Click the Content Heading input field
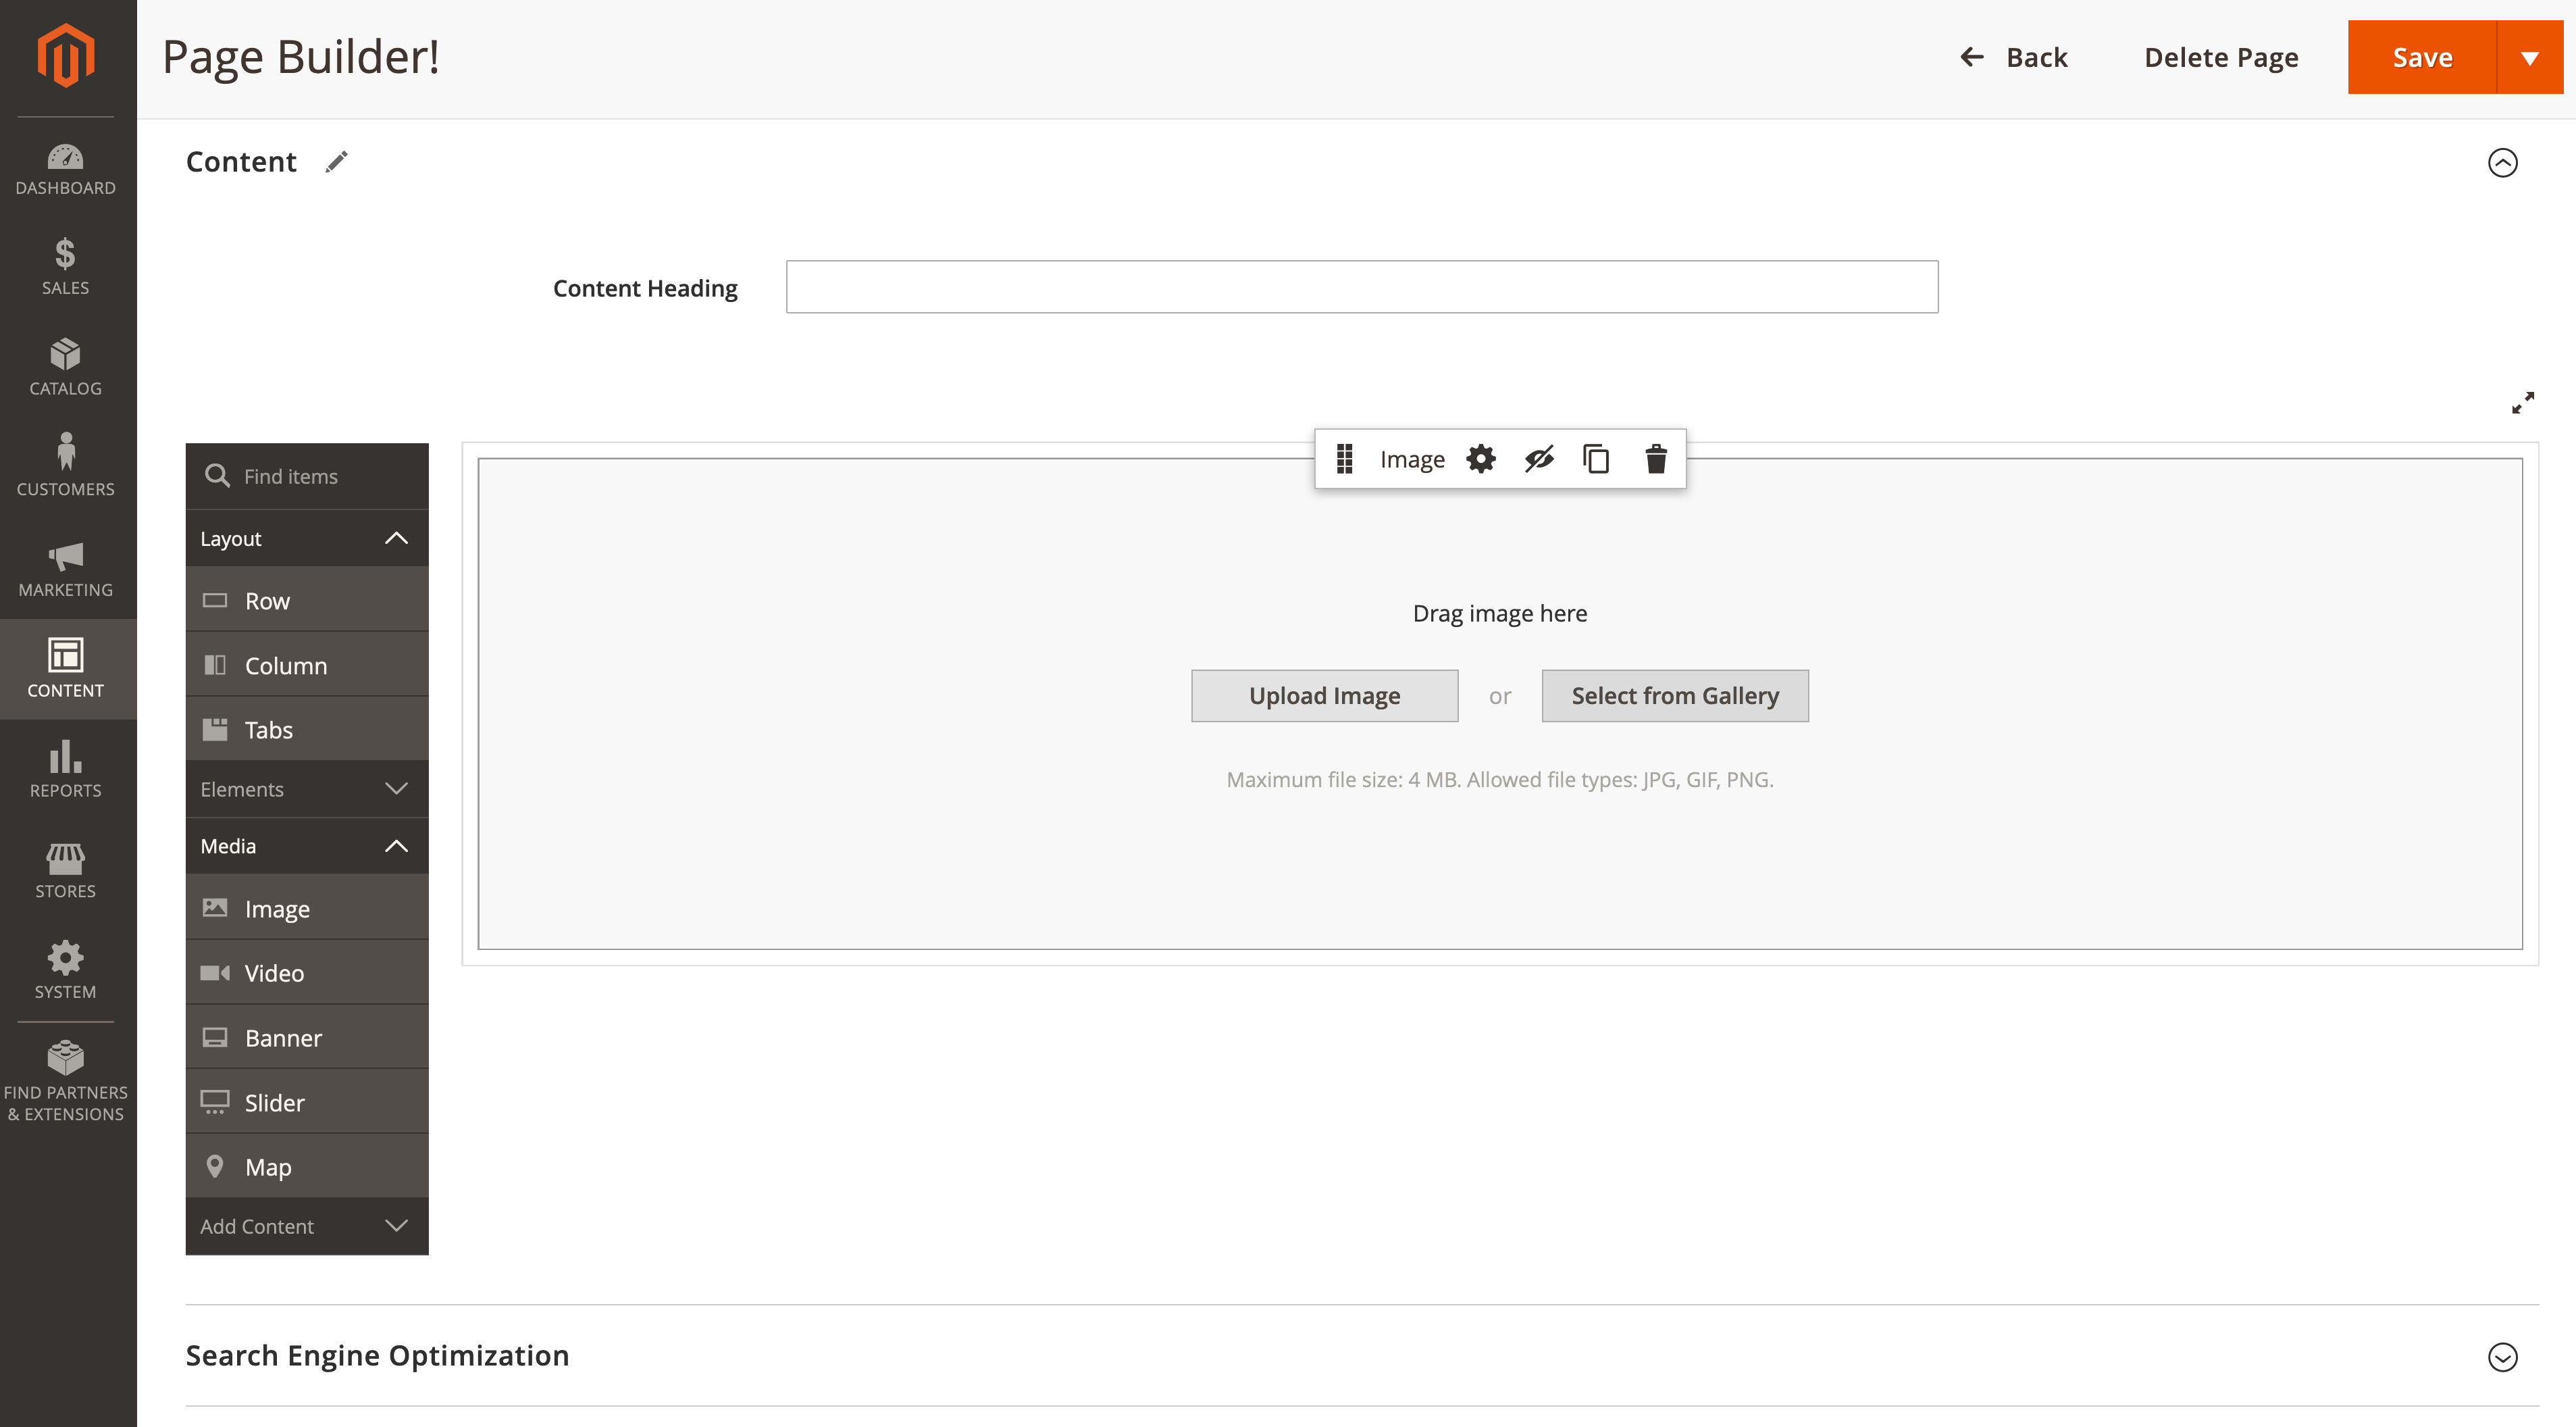Screen dimensions: 2576x1427 [x=1362, y=287]
